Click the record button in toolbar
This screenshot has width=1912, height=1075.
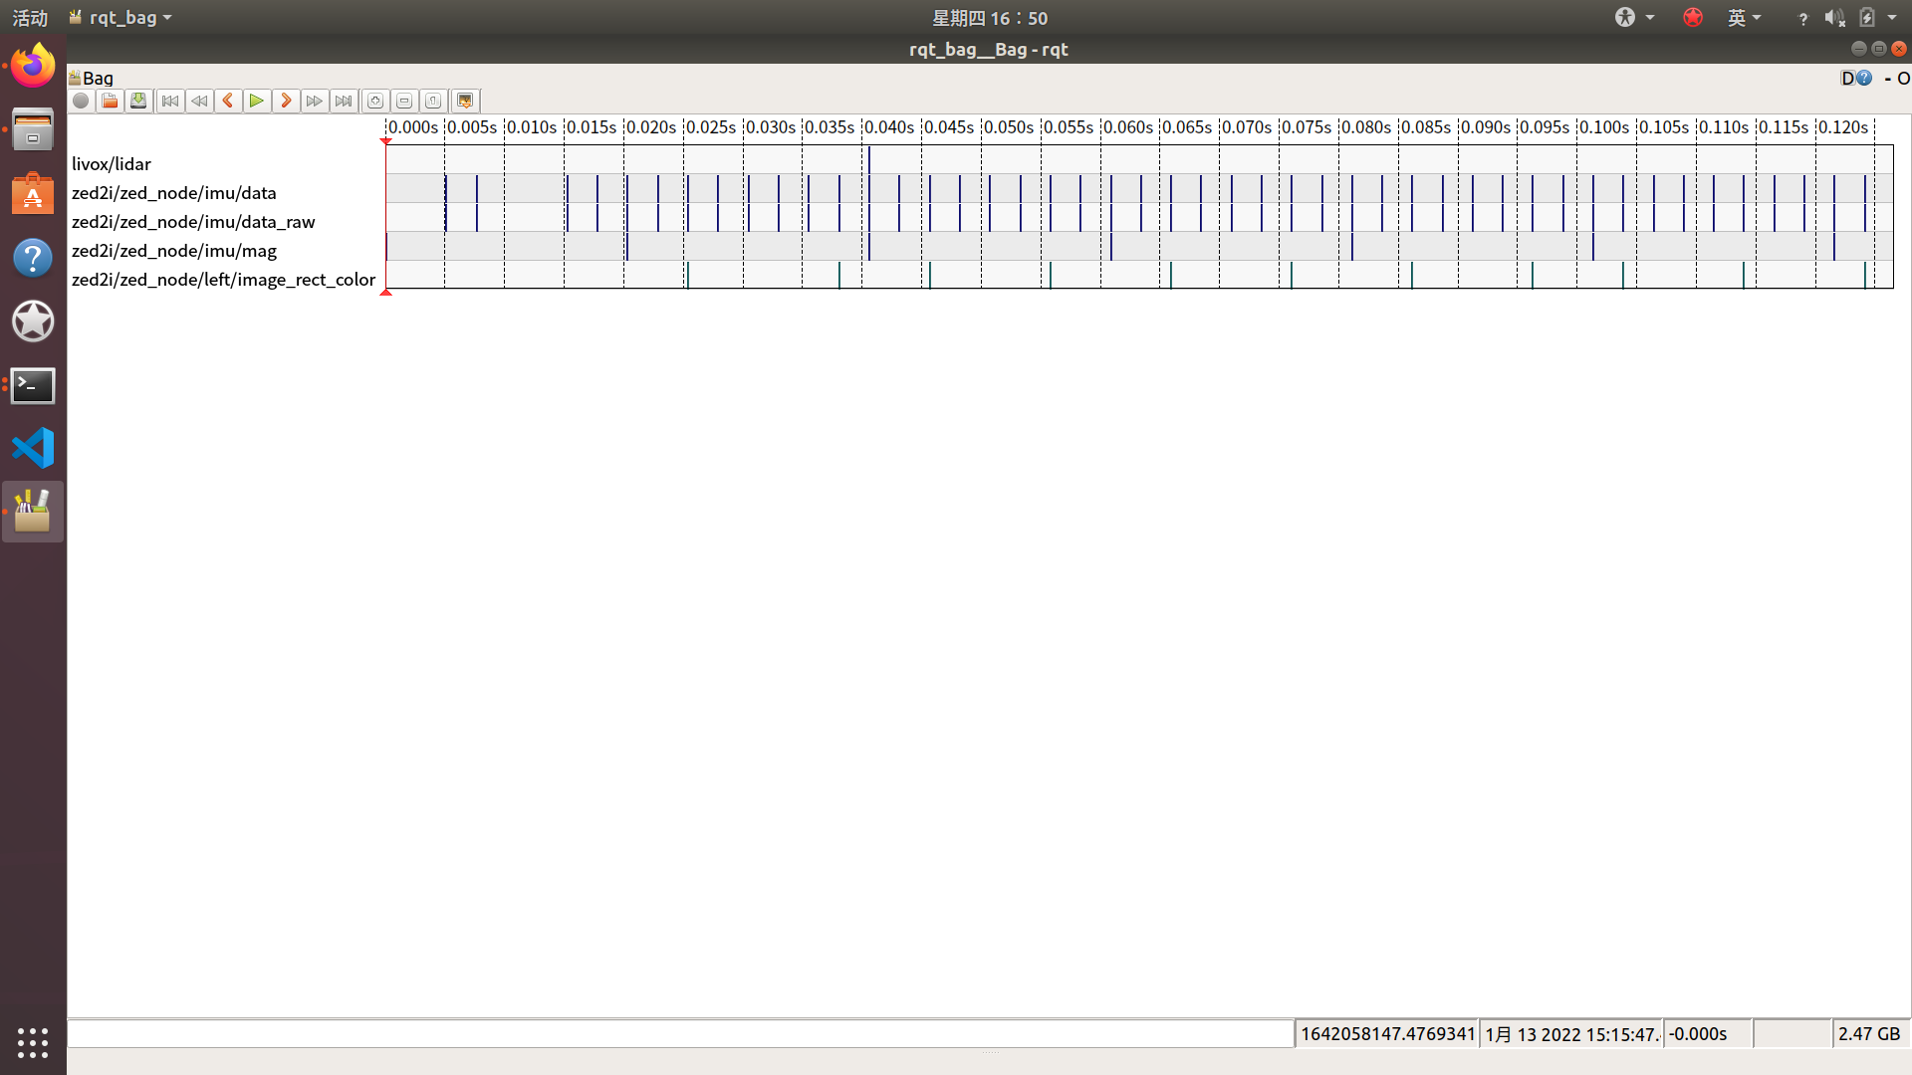[81, 101]
